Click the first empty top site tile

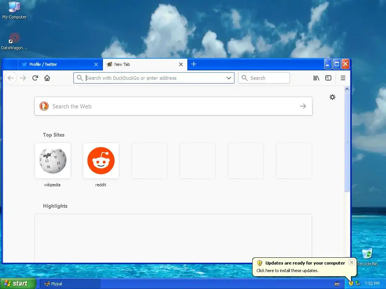149,161
